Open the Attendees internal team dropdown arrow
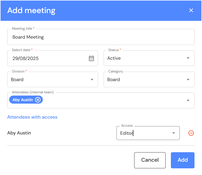This screenshot has width=202, height=175. (x=188, y=100)
